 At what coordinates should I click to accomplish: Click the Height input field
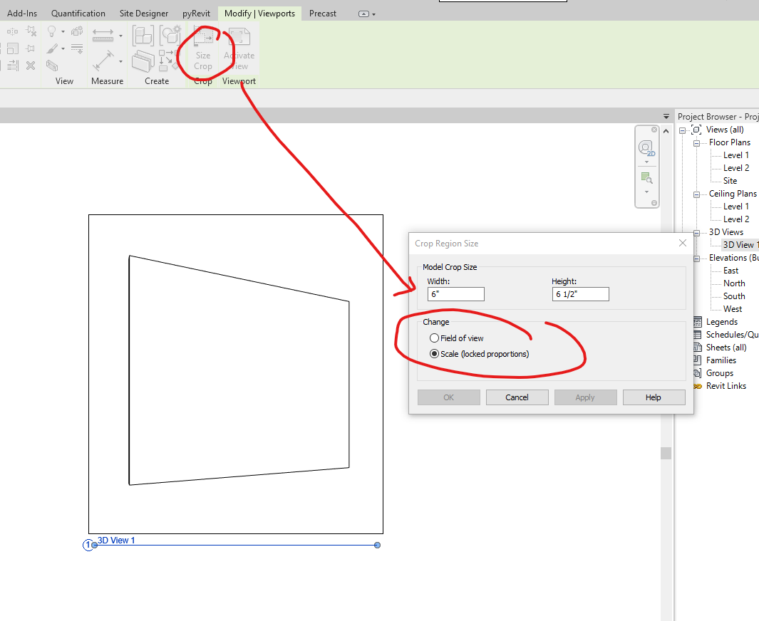580,294
